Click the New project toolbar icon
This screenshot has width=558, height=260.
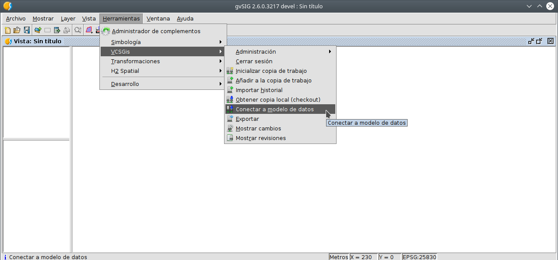tap(7, 30)
